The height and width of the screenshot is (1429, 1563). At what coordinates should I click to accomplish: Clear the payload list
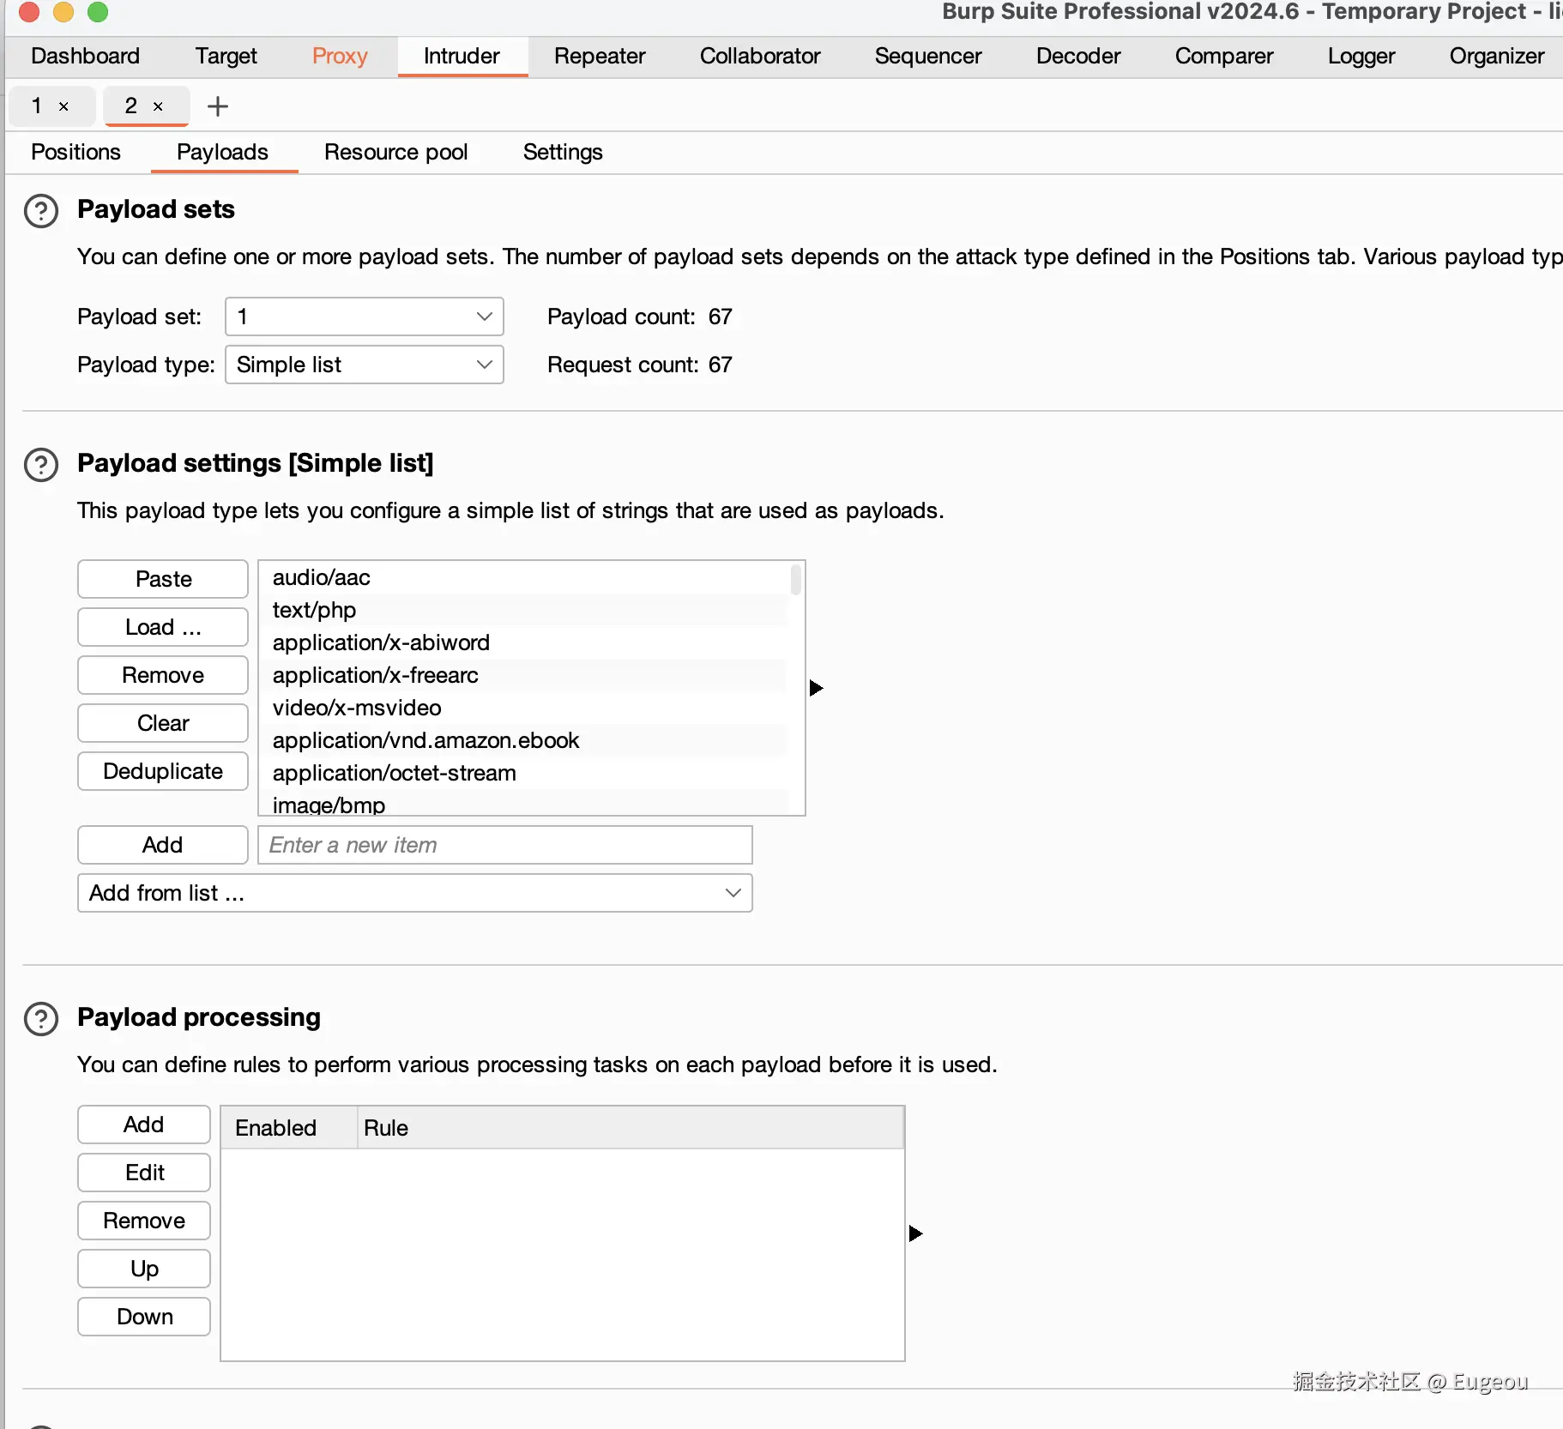(x=163, y=723)
